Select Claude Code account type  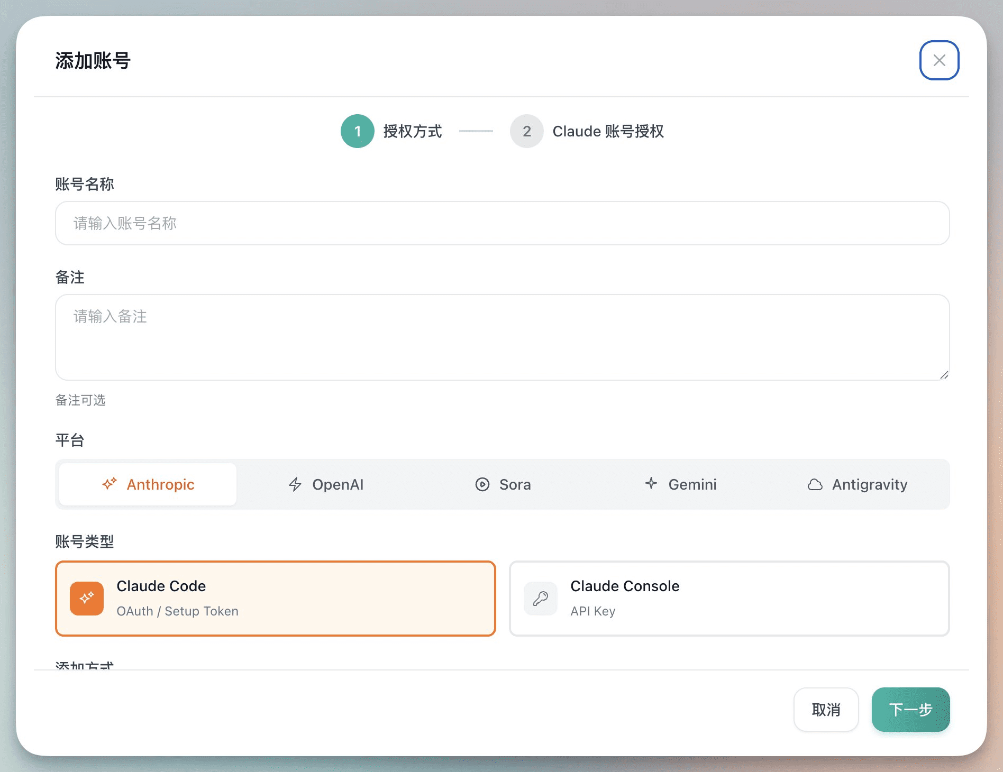[x=275, y=599]
